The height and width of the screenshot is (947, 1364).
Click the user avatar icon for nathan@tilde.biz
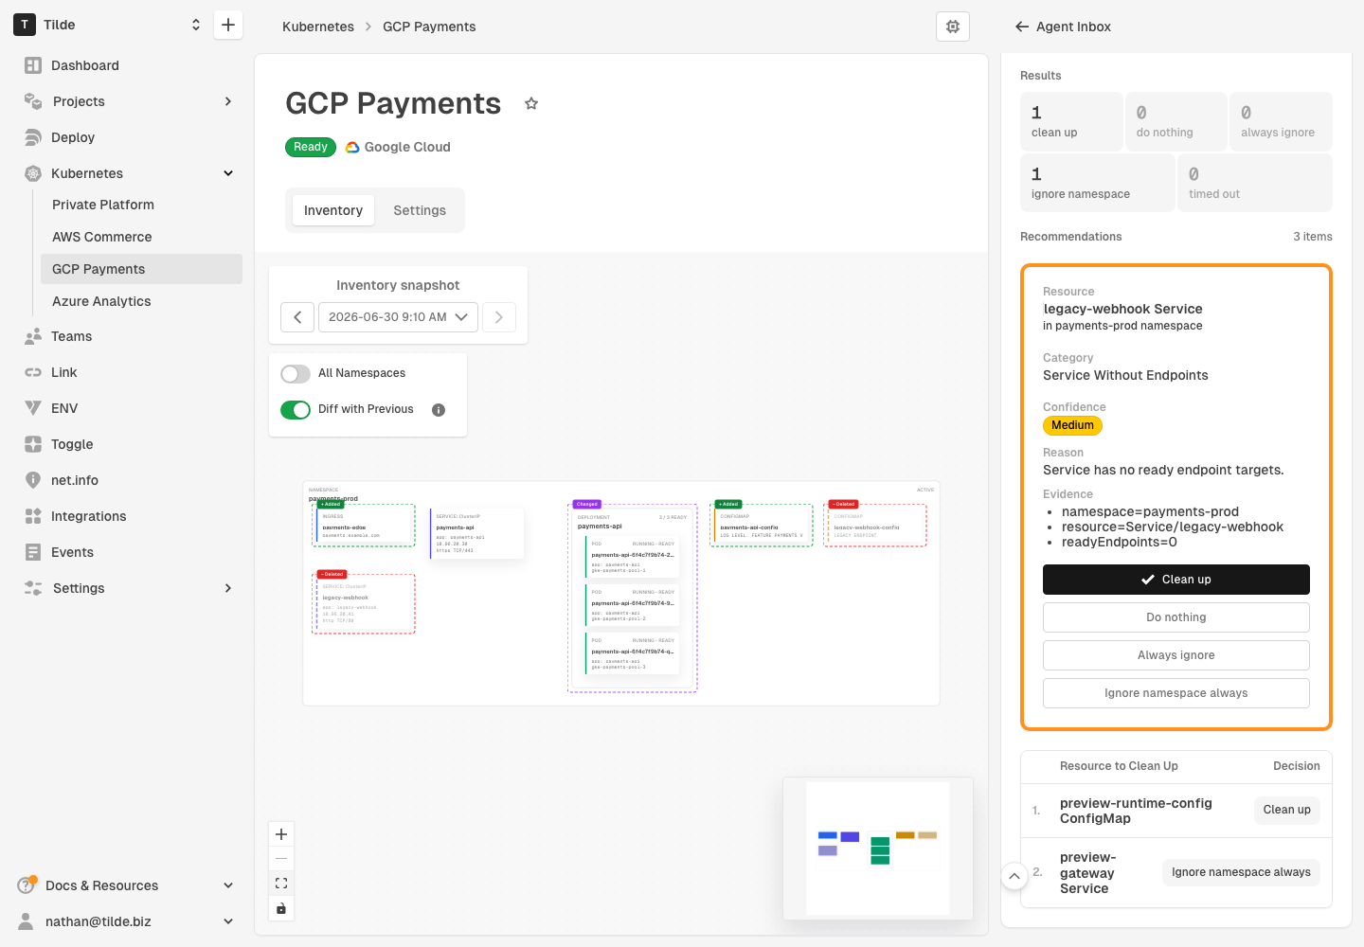27,921
